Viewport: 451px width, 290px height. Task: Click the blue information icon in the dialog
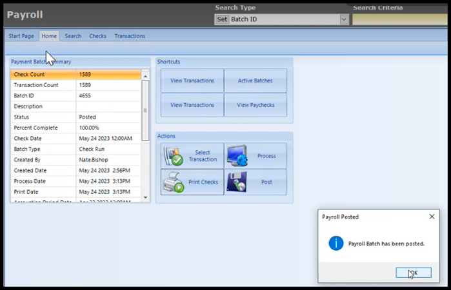336,243
